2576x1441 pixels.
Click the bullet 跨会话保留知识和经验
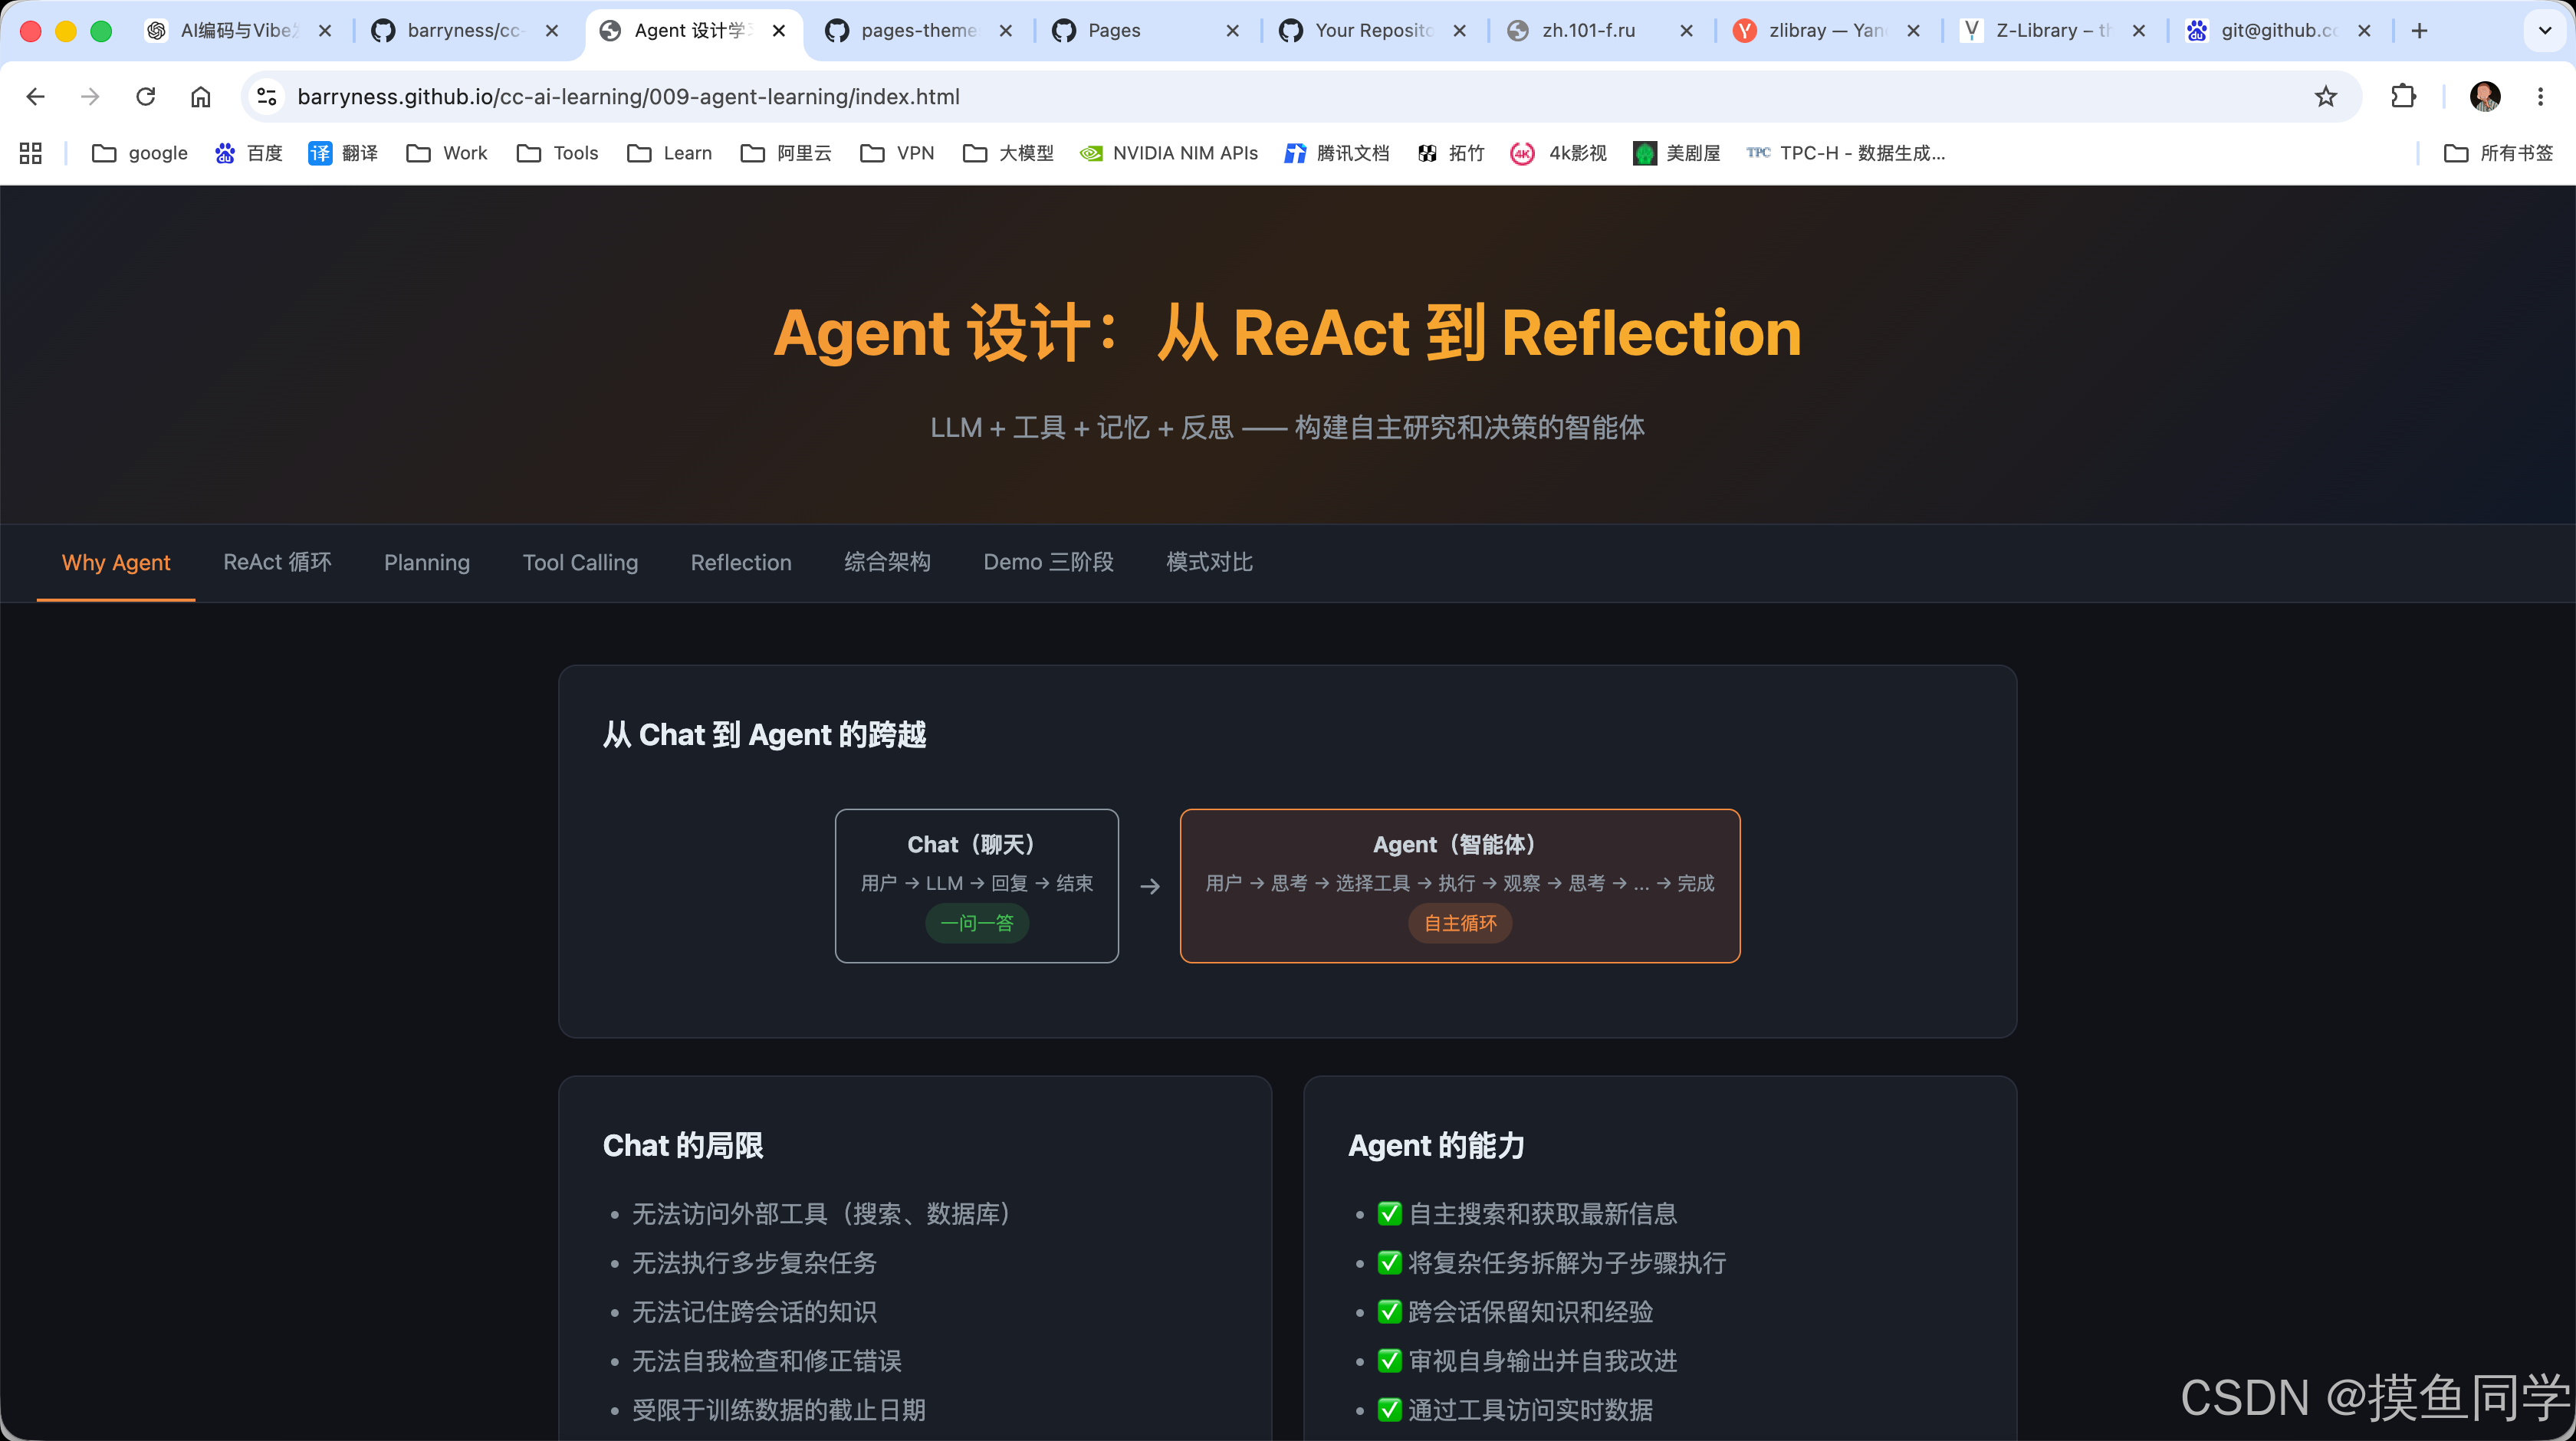coord(1516,1312)
